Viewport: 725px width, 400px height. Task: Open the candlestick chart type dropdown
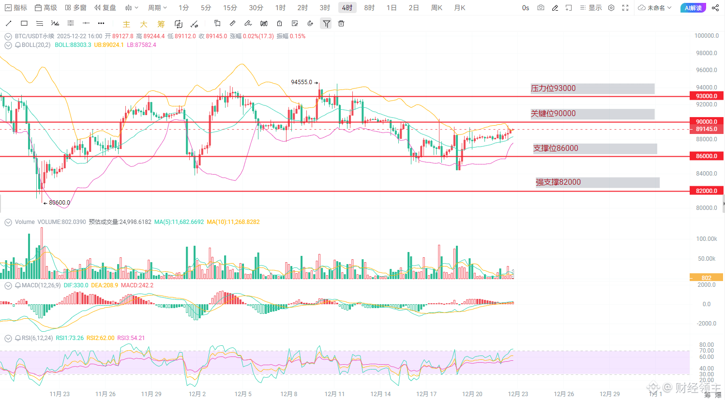point(132,8)
